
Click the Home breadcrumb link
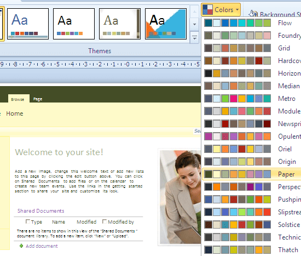click(15, 113)
